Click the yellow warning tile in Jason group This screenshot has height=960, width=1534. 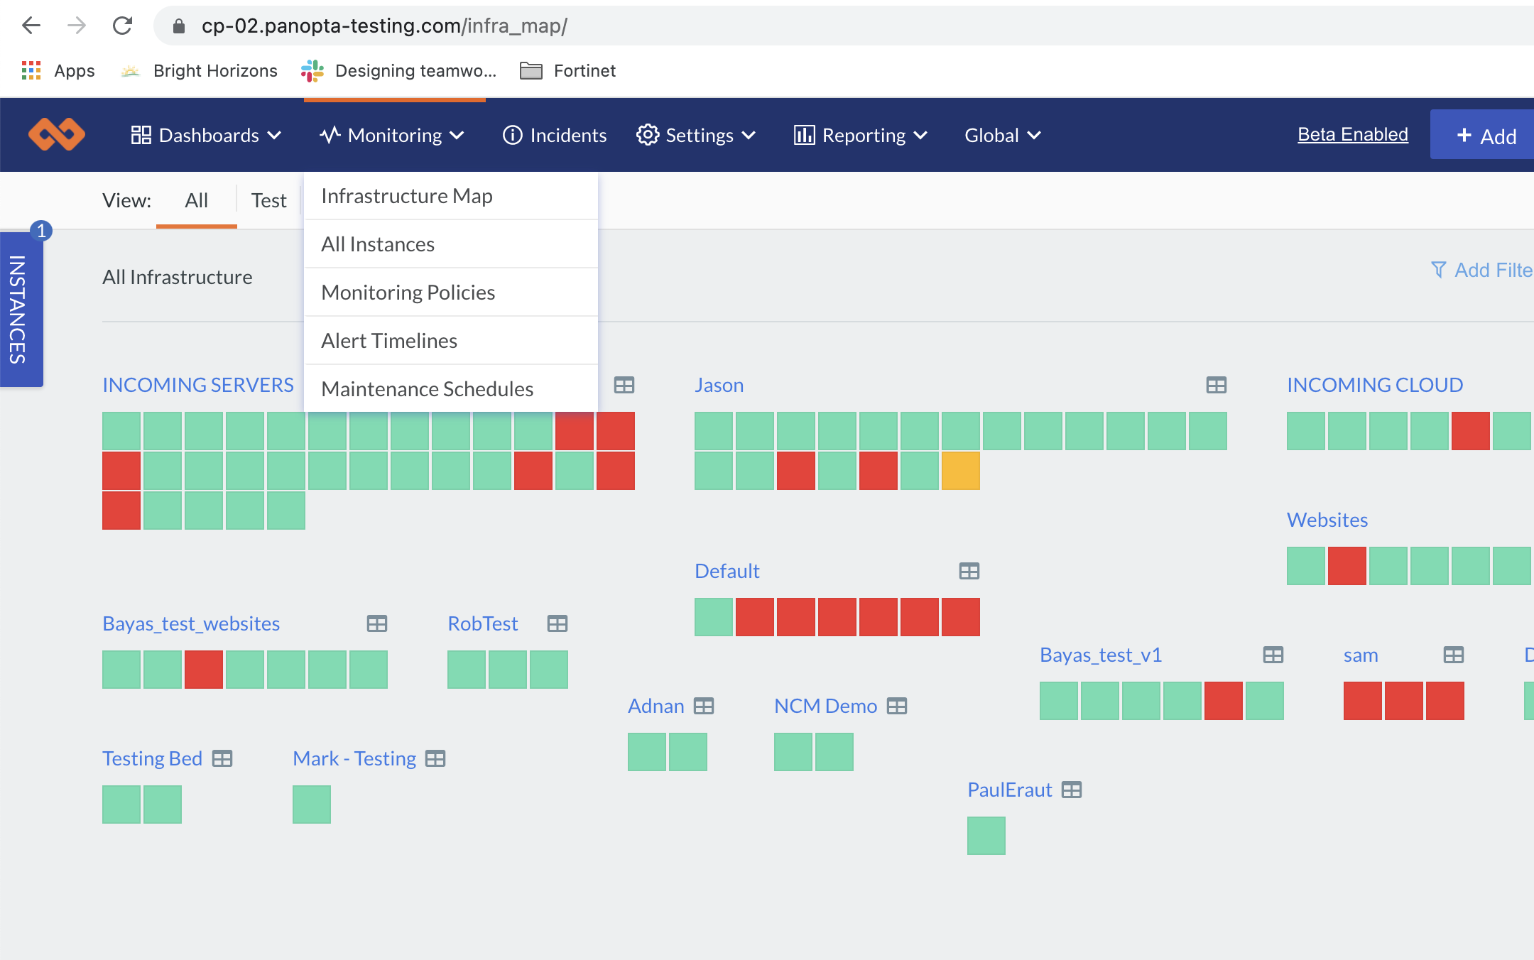tap(960, 471)
